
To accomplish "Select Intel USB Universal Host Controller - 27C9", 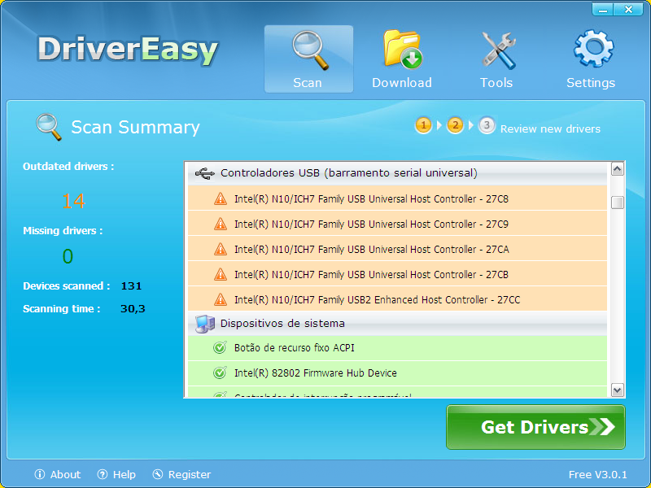I will pos(397,224).
